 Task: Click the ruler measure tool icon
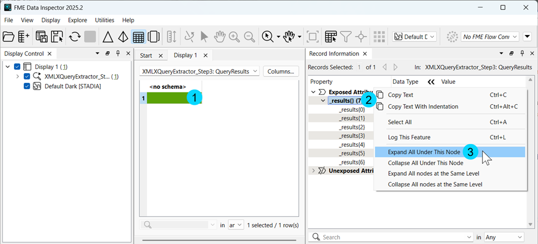point(171,37)
